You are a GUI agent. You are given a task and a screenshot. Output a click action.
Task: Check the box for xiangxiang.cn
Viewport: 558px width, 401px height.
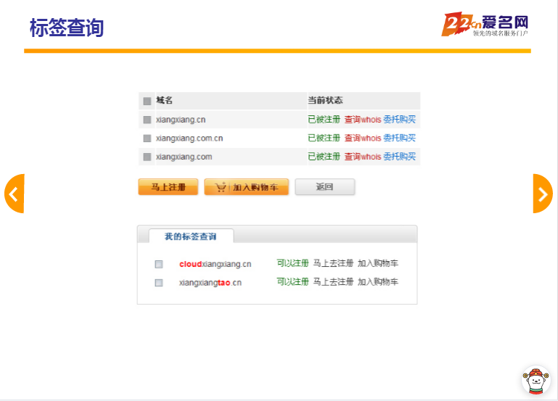(x=147, y=120)
